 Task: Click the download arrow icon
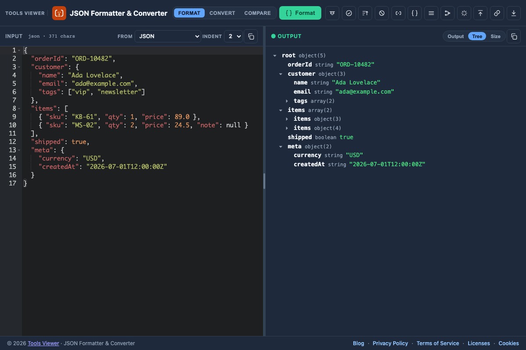514,13
